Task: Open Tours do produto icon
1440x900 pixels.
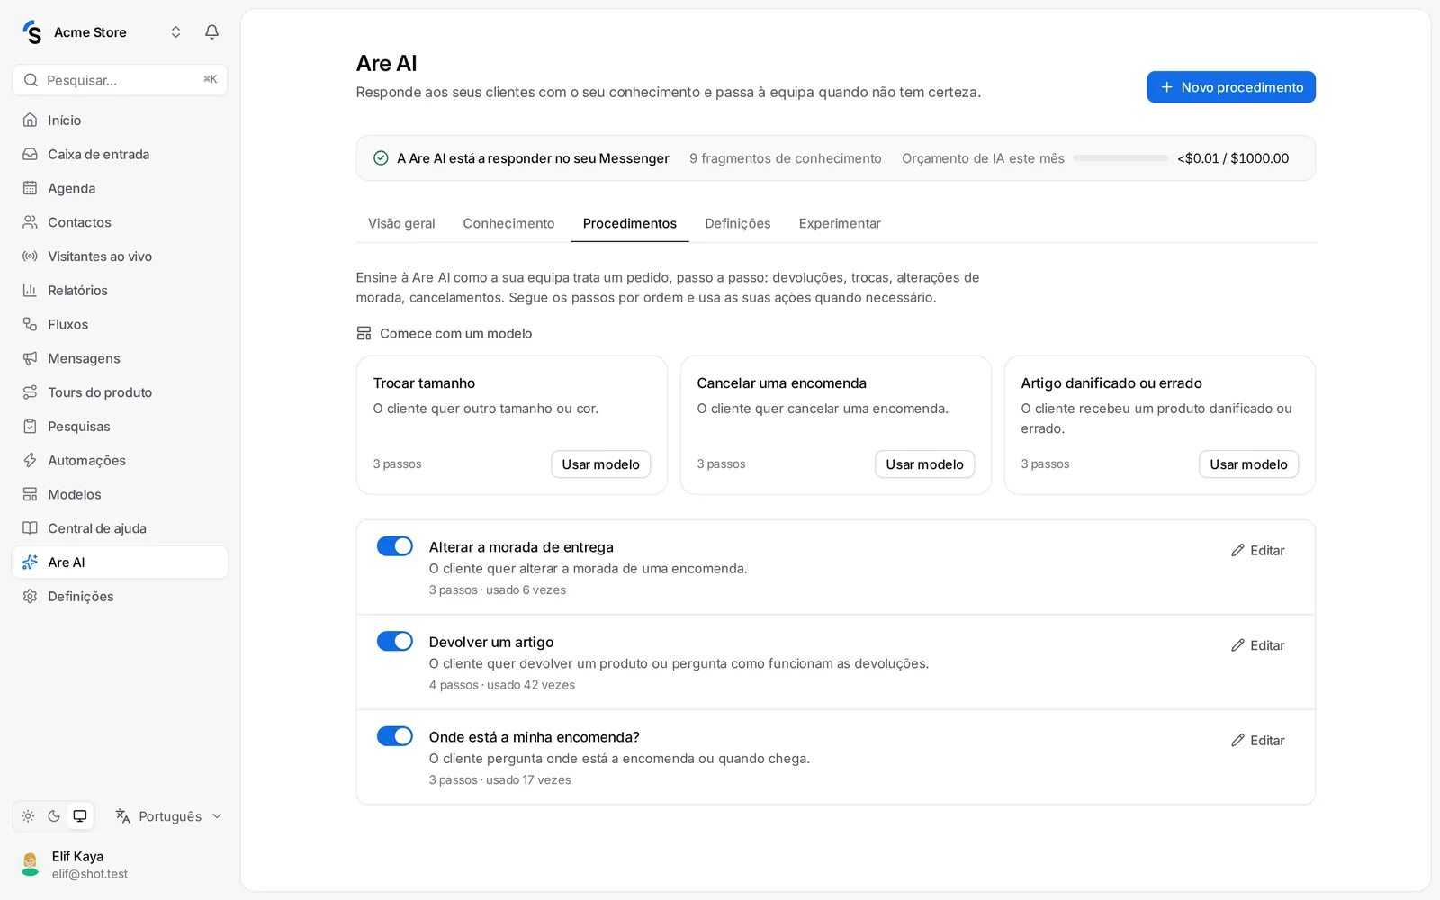Action: (30, 392)
